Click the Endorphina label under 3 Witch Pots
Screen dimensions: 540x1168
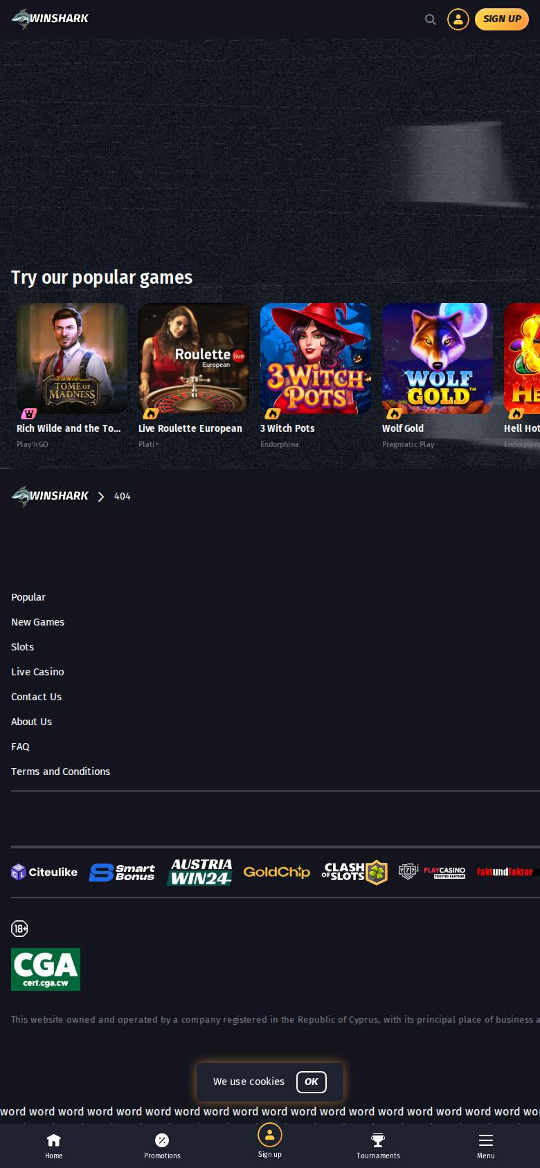[280, 444]
